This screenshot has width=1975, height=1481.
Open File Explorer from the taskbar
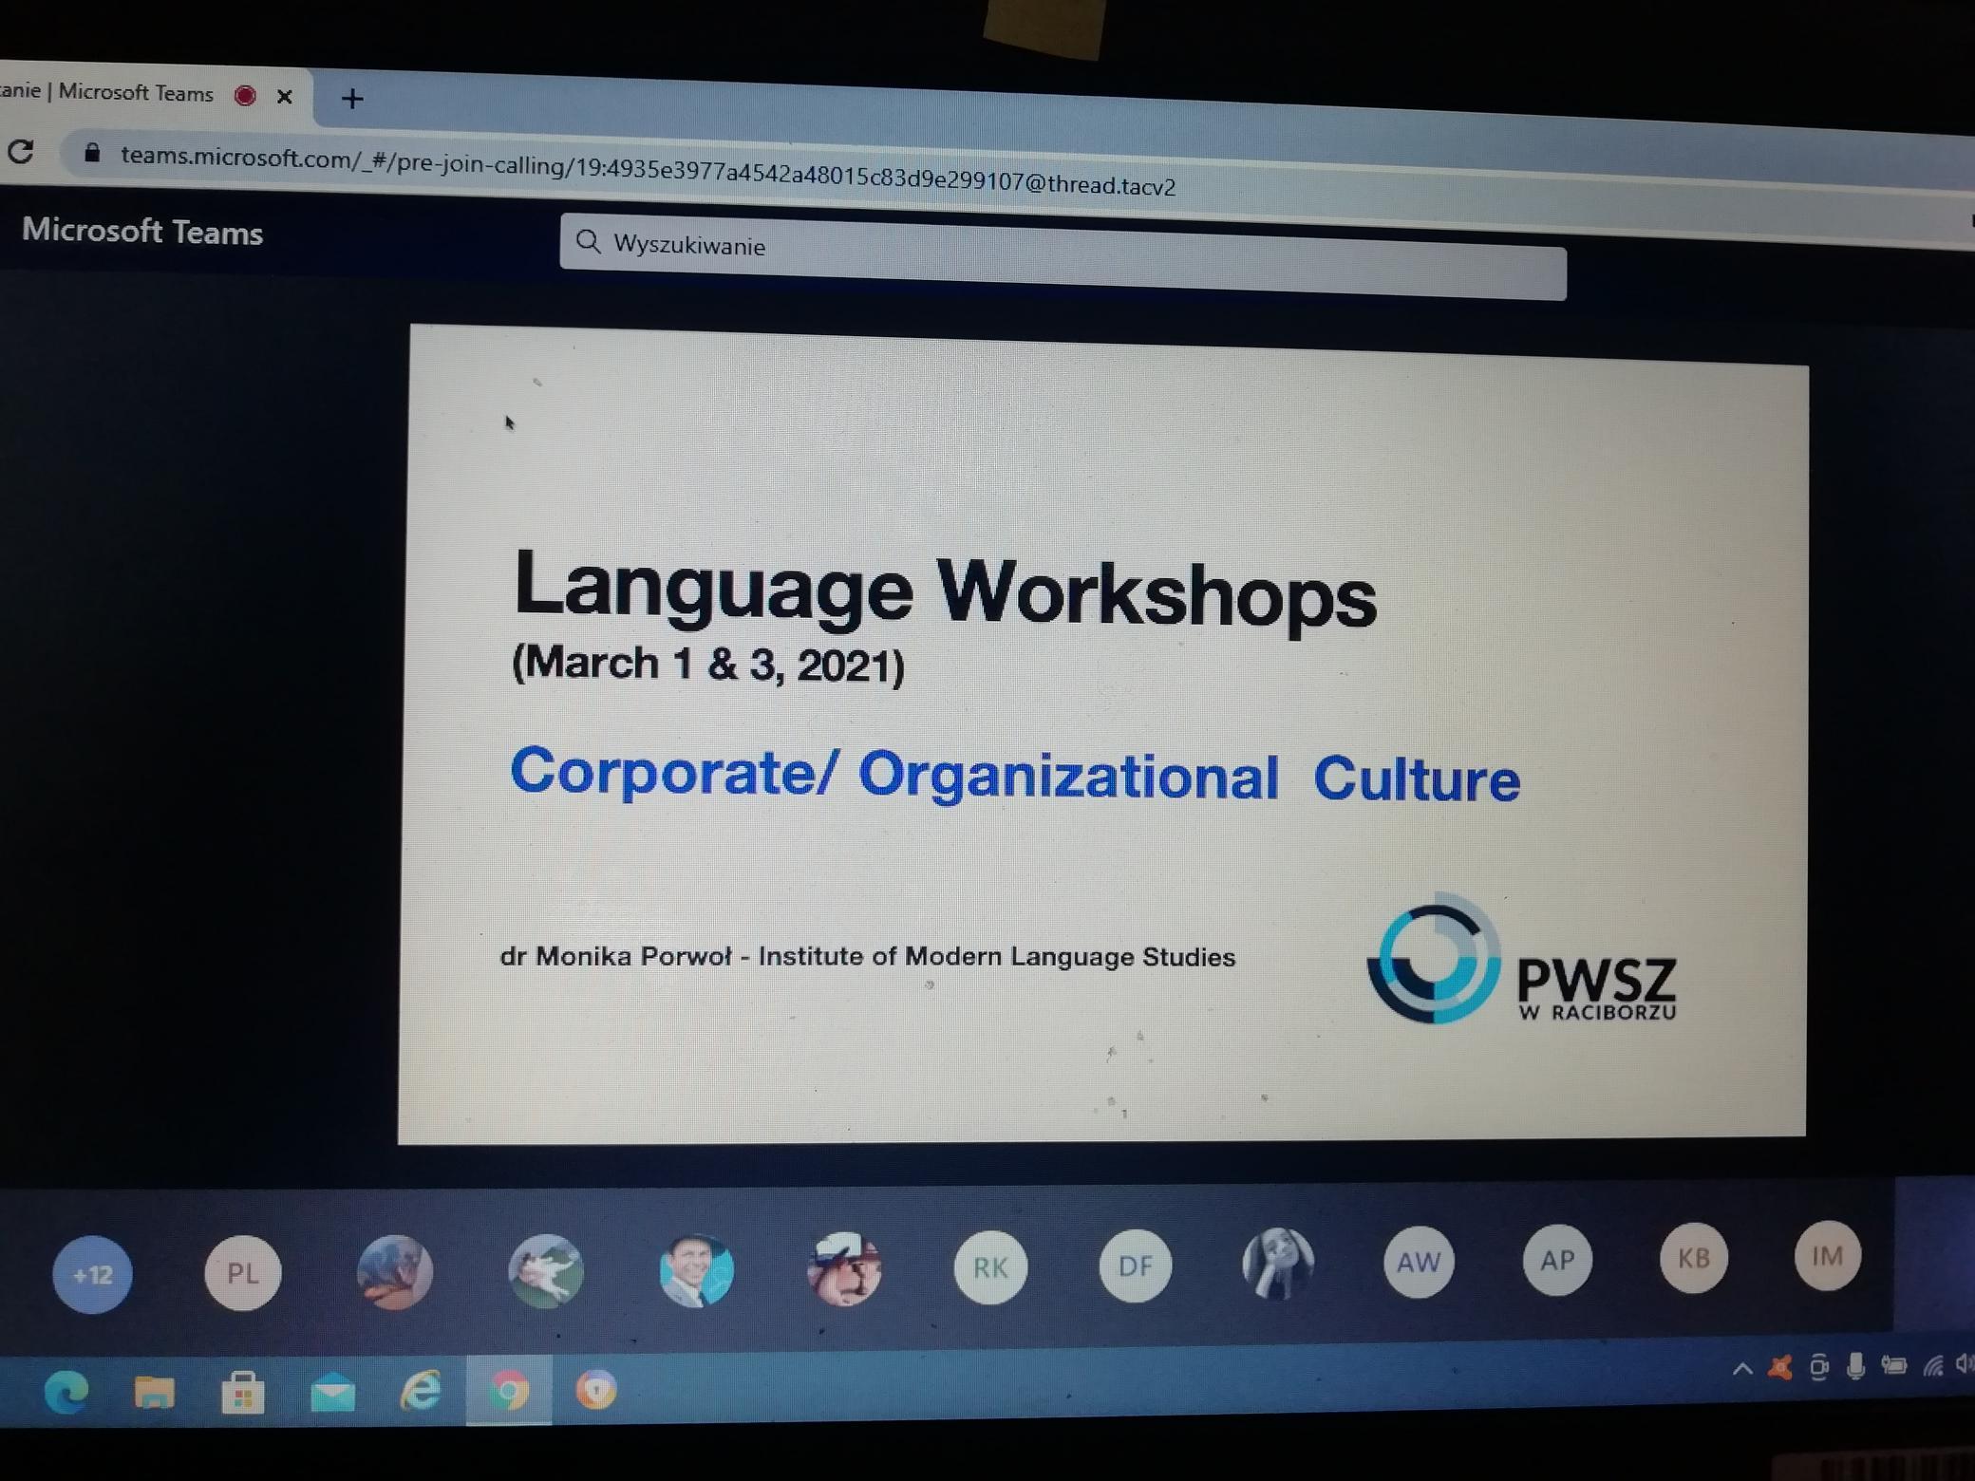[x=154, y=1393]
